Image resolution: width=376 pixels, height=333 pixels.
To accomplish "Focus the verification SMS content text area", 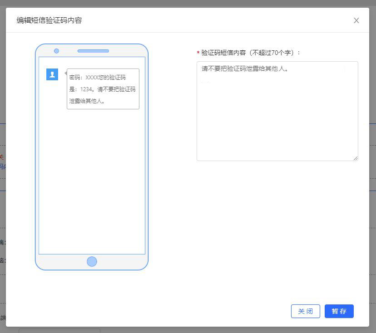I will click(277, 118).
